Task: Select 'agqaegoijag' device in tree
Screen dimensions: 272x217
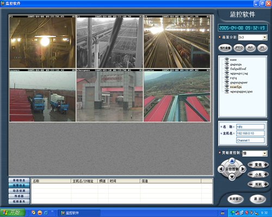Action: tap(239, 73)
